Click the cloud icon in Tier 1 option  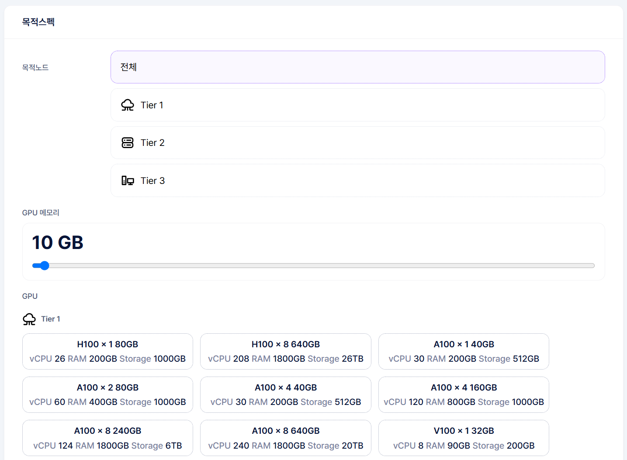(128, 105)
